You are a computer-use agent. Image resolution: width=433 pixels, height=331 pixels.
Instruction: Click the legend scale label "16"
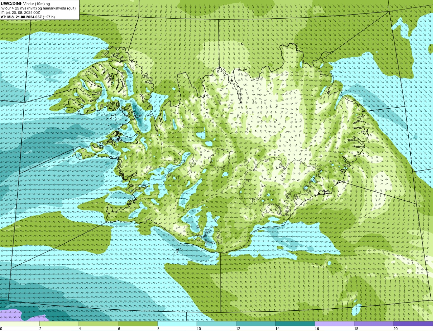pyautogui.click(x=317, y=329)
